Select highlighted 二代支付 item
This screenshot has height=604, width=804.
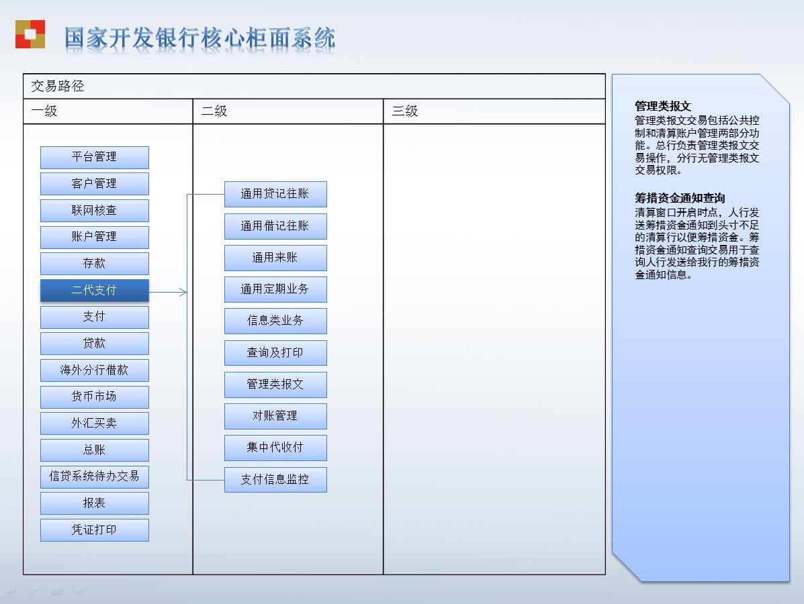pyautogui.click(x=94, y=291)
